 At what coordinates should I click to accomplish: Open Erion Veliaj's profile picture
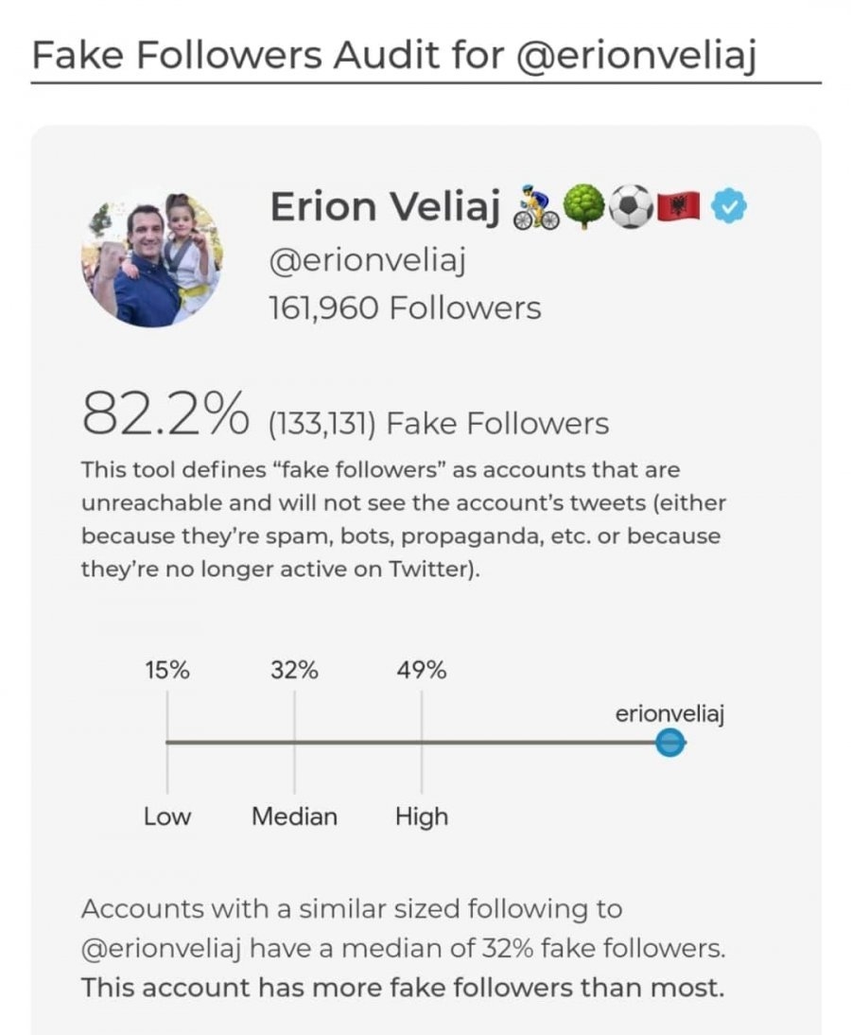pyautogui.click(x=151, y=259)
